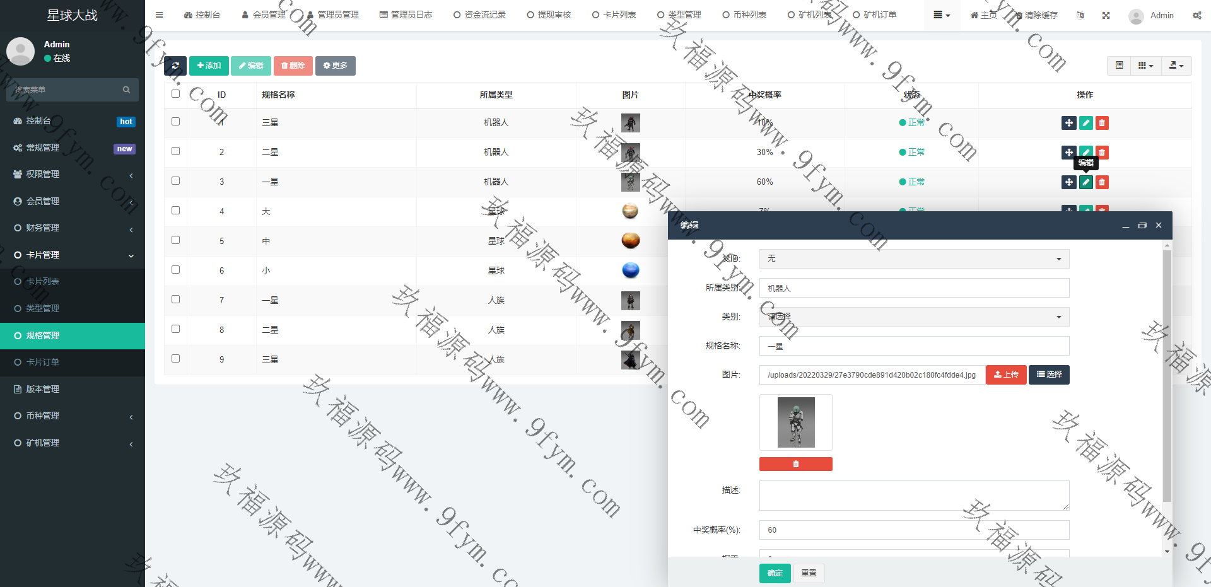
Task: Click the 添加 add button
Action: click(209, 66)
